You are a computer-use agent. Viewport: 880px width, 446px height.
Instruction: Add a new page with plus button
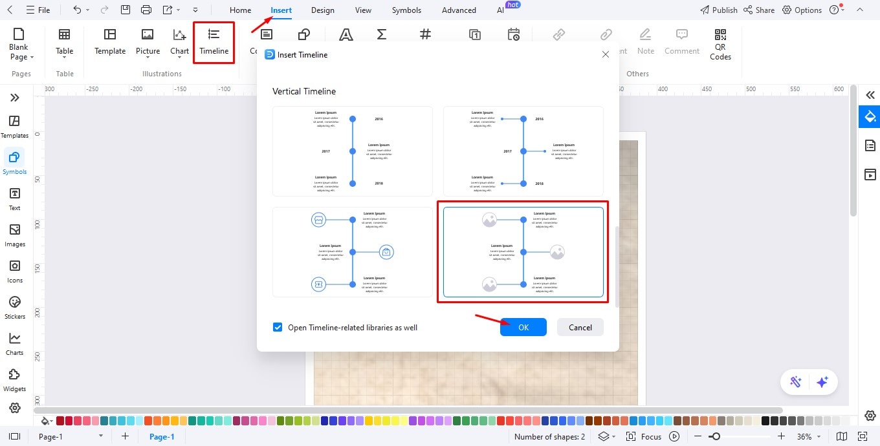pos(125,436)
